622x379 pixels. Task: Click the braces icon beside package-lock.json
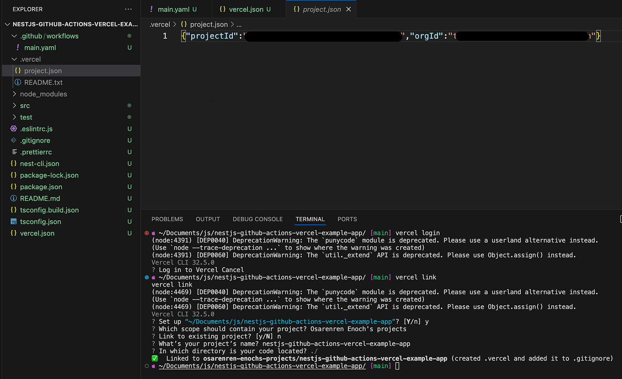tap(14, 175)
